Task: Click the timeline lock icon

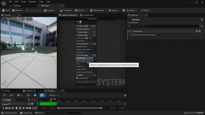Action: click(125, 95)
